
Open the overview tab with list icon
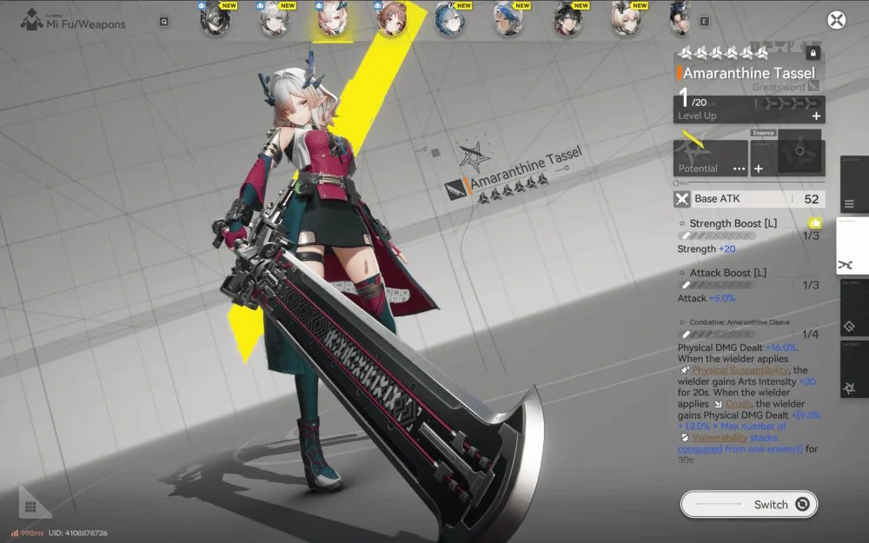point(852,184)
